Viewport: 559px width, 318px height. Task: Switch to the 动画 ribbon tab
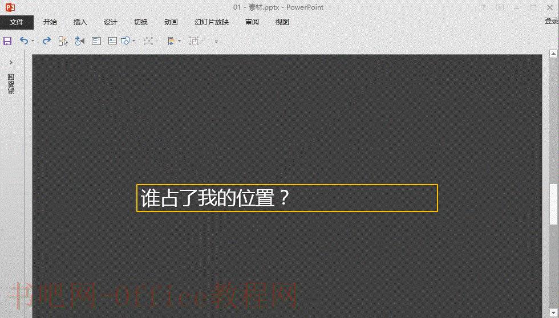(171, 22)
